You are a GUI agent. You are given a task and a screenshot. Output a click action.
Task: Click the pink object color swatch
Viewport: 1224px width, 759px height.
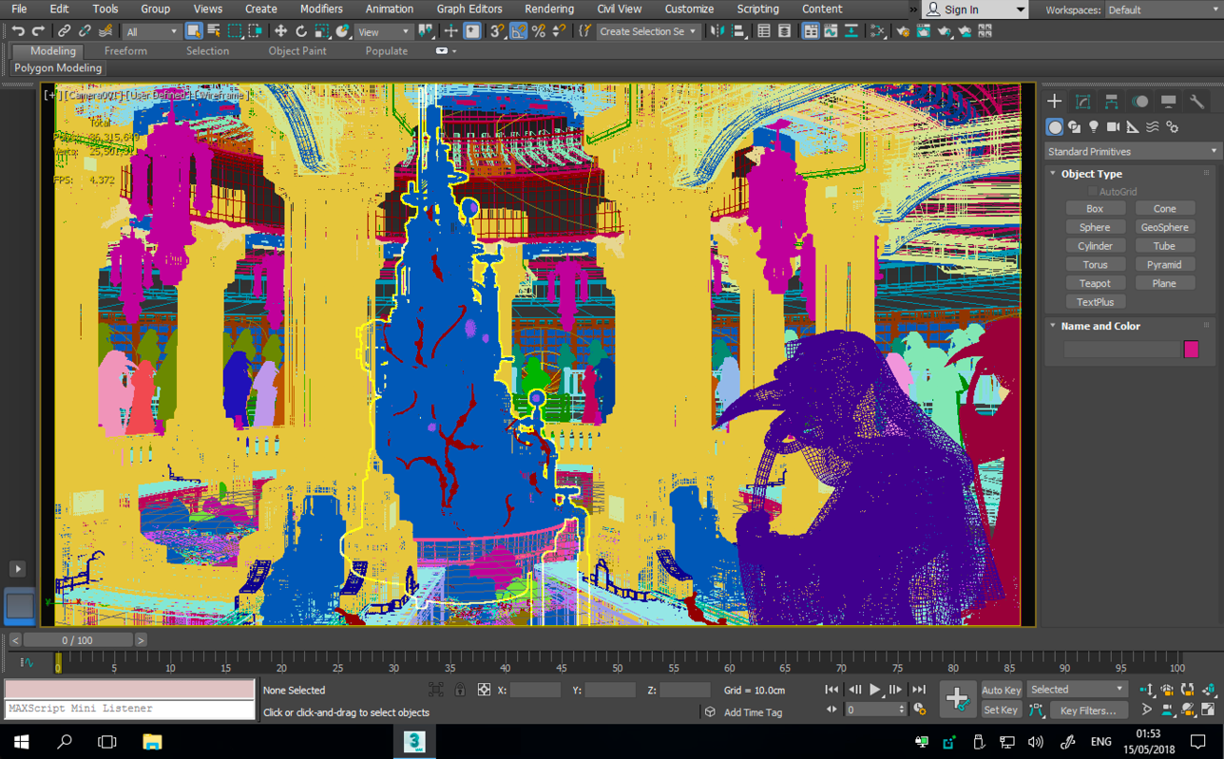pyautogui.click(x=1191, y=350)
